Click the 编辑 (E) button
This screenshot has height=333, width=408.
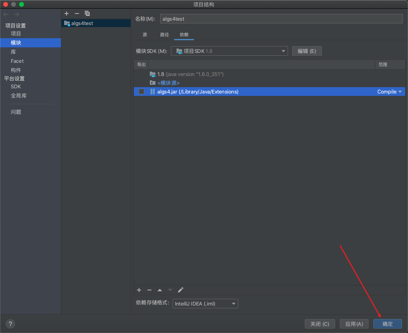[x=307, y=51]
